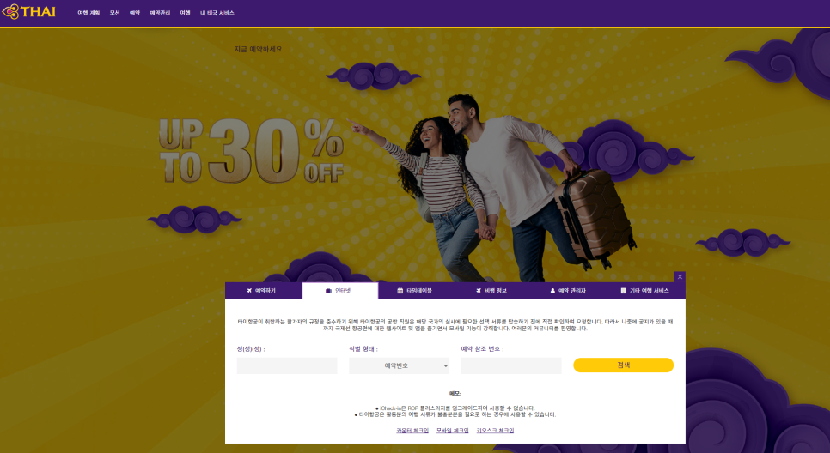Viewport: 830px width, 453px height.
Task: Open the 예약 menu in the top bar
Action: (x=135, y=13)
